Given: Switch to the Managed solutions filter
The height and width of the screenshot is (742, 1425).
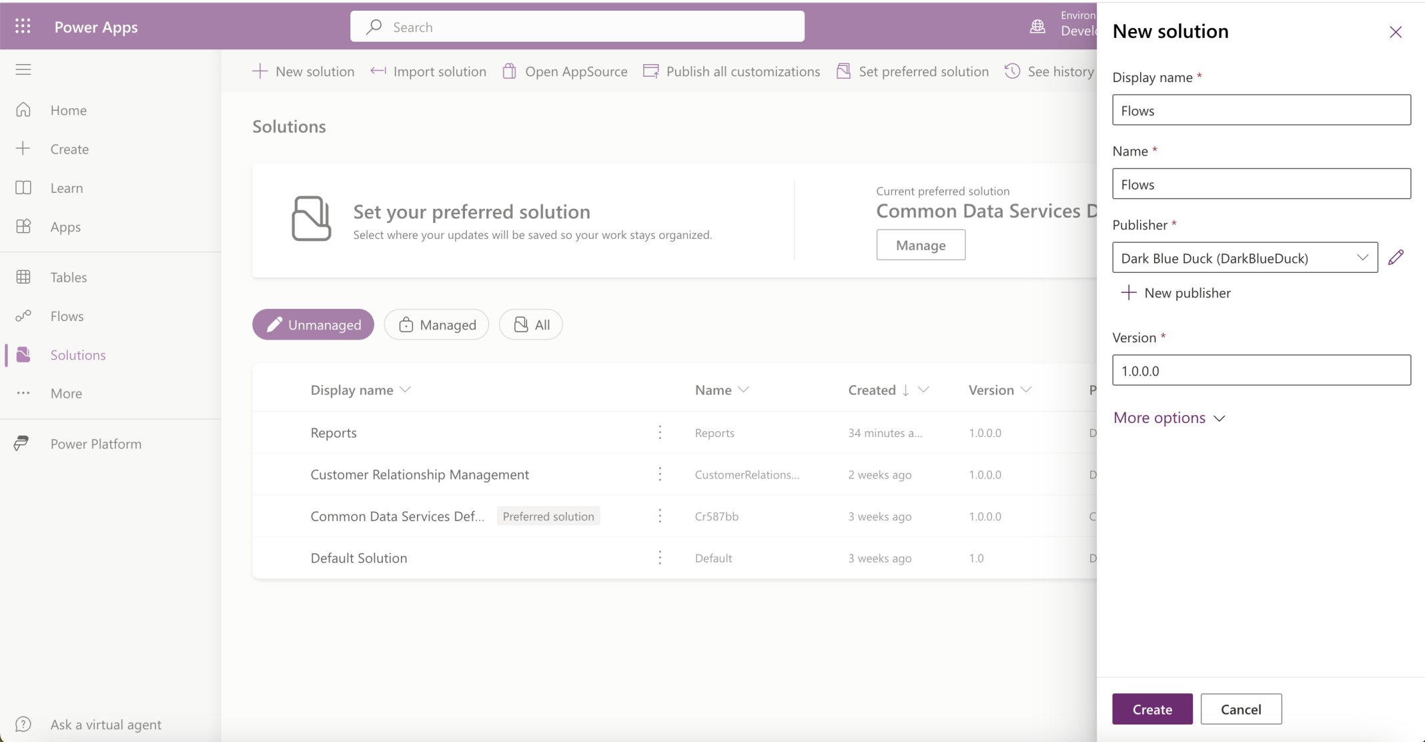Looking at the screenshot, I should pos(436,324).
